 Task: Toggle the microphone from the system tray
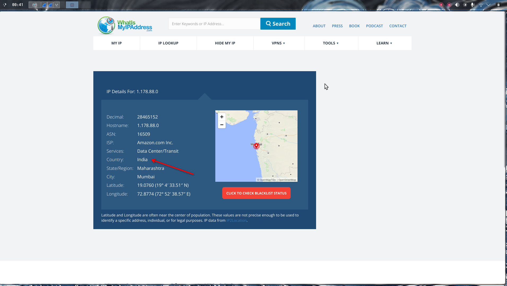click(x=472, y=4)
